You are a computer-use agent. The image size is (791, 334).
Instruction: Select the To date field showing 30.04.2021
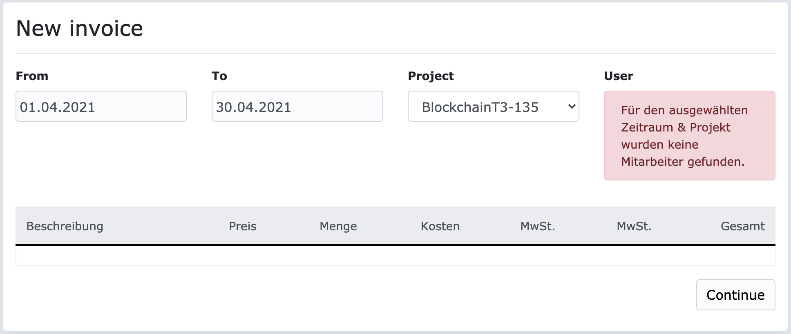[x=297, y=106]
